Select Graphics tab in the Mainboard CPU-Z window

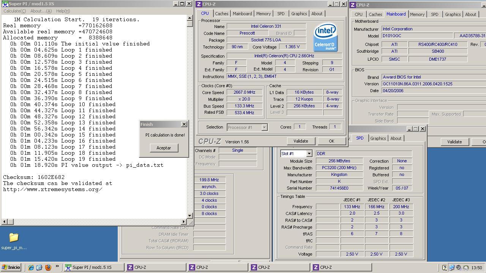pyautogui.click(x=453, y=14)
